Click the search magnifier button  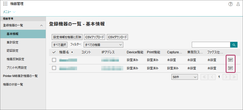[x=234, y=45]
